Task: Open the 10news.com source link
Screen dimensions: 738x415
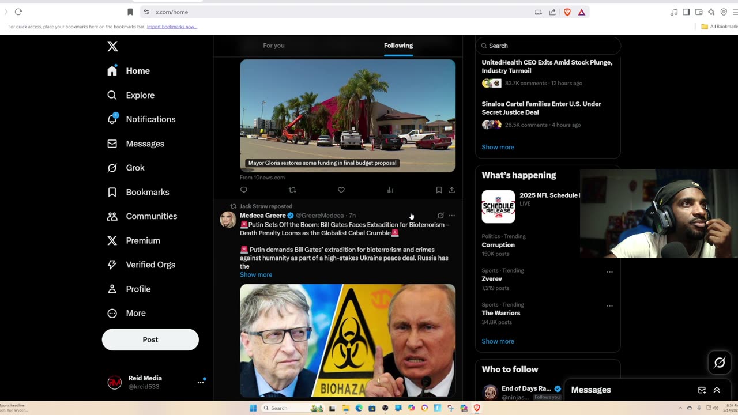Action: [262, 178]
